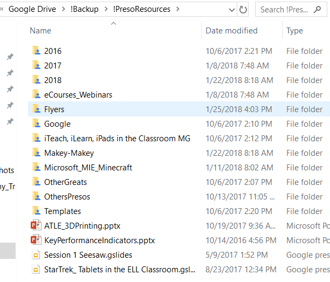
Task: Select the Microsoft_MIE_Minecraft folder
Action: click(x=88, y=168)
